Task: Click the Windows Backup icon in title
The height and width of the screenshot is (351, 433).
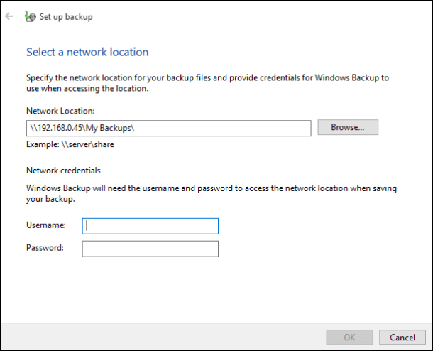Action: click(28, 16)
